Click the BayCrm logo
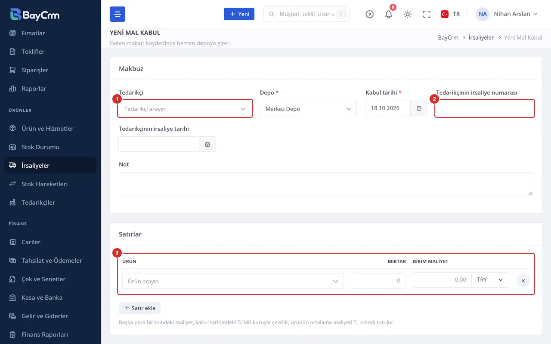The width and height of the screenshot is (551, 344). (34, 14)
